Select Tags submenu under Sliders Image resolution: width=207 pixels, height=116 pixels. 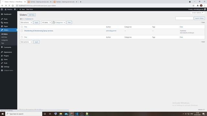[3, 43]
